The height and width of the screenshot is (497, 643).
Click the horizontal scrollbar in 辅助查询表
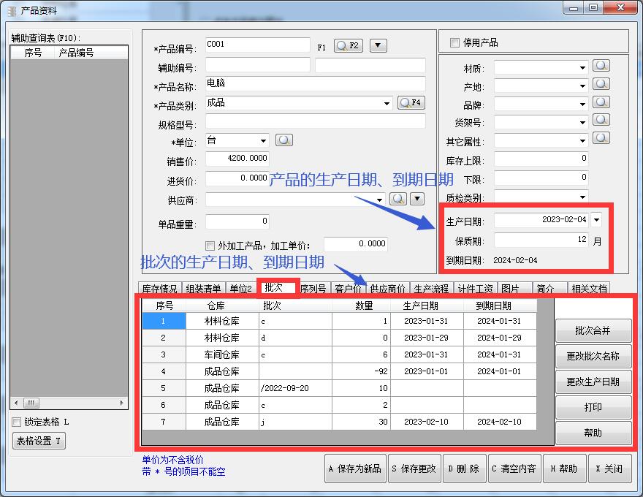69,403
